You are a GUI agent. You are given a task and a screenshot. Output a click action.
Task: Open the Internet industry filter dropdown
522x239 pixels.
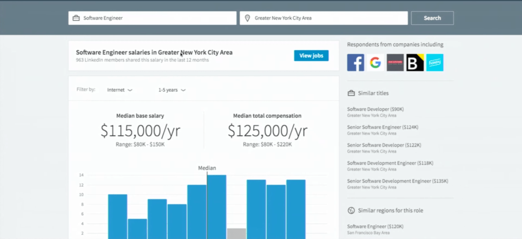119,90
